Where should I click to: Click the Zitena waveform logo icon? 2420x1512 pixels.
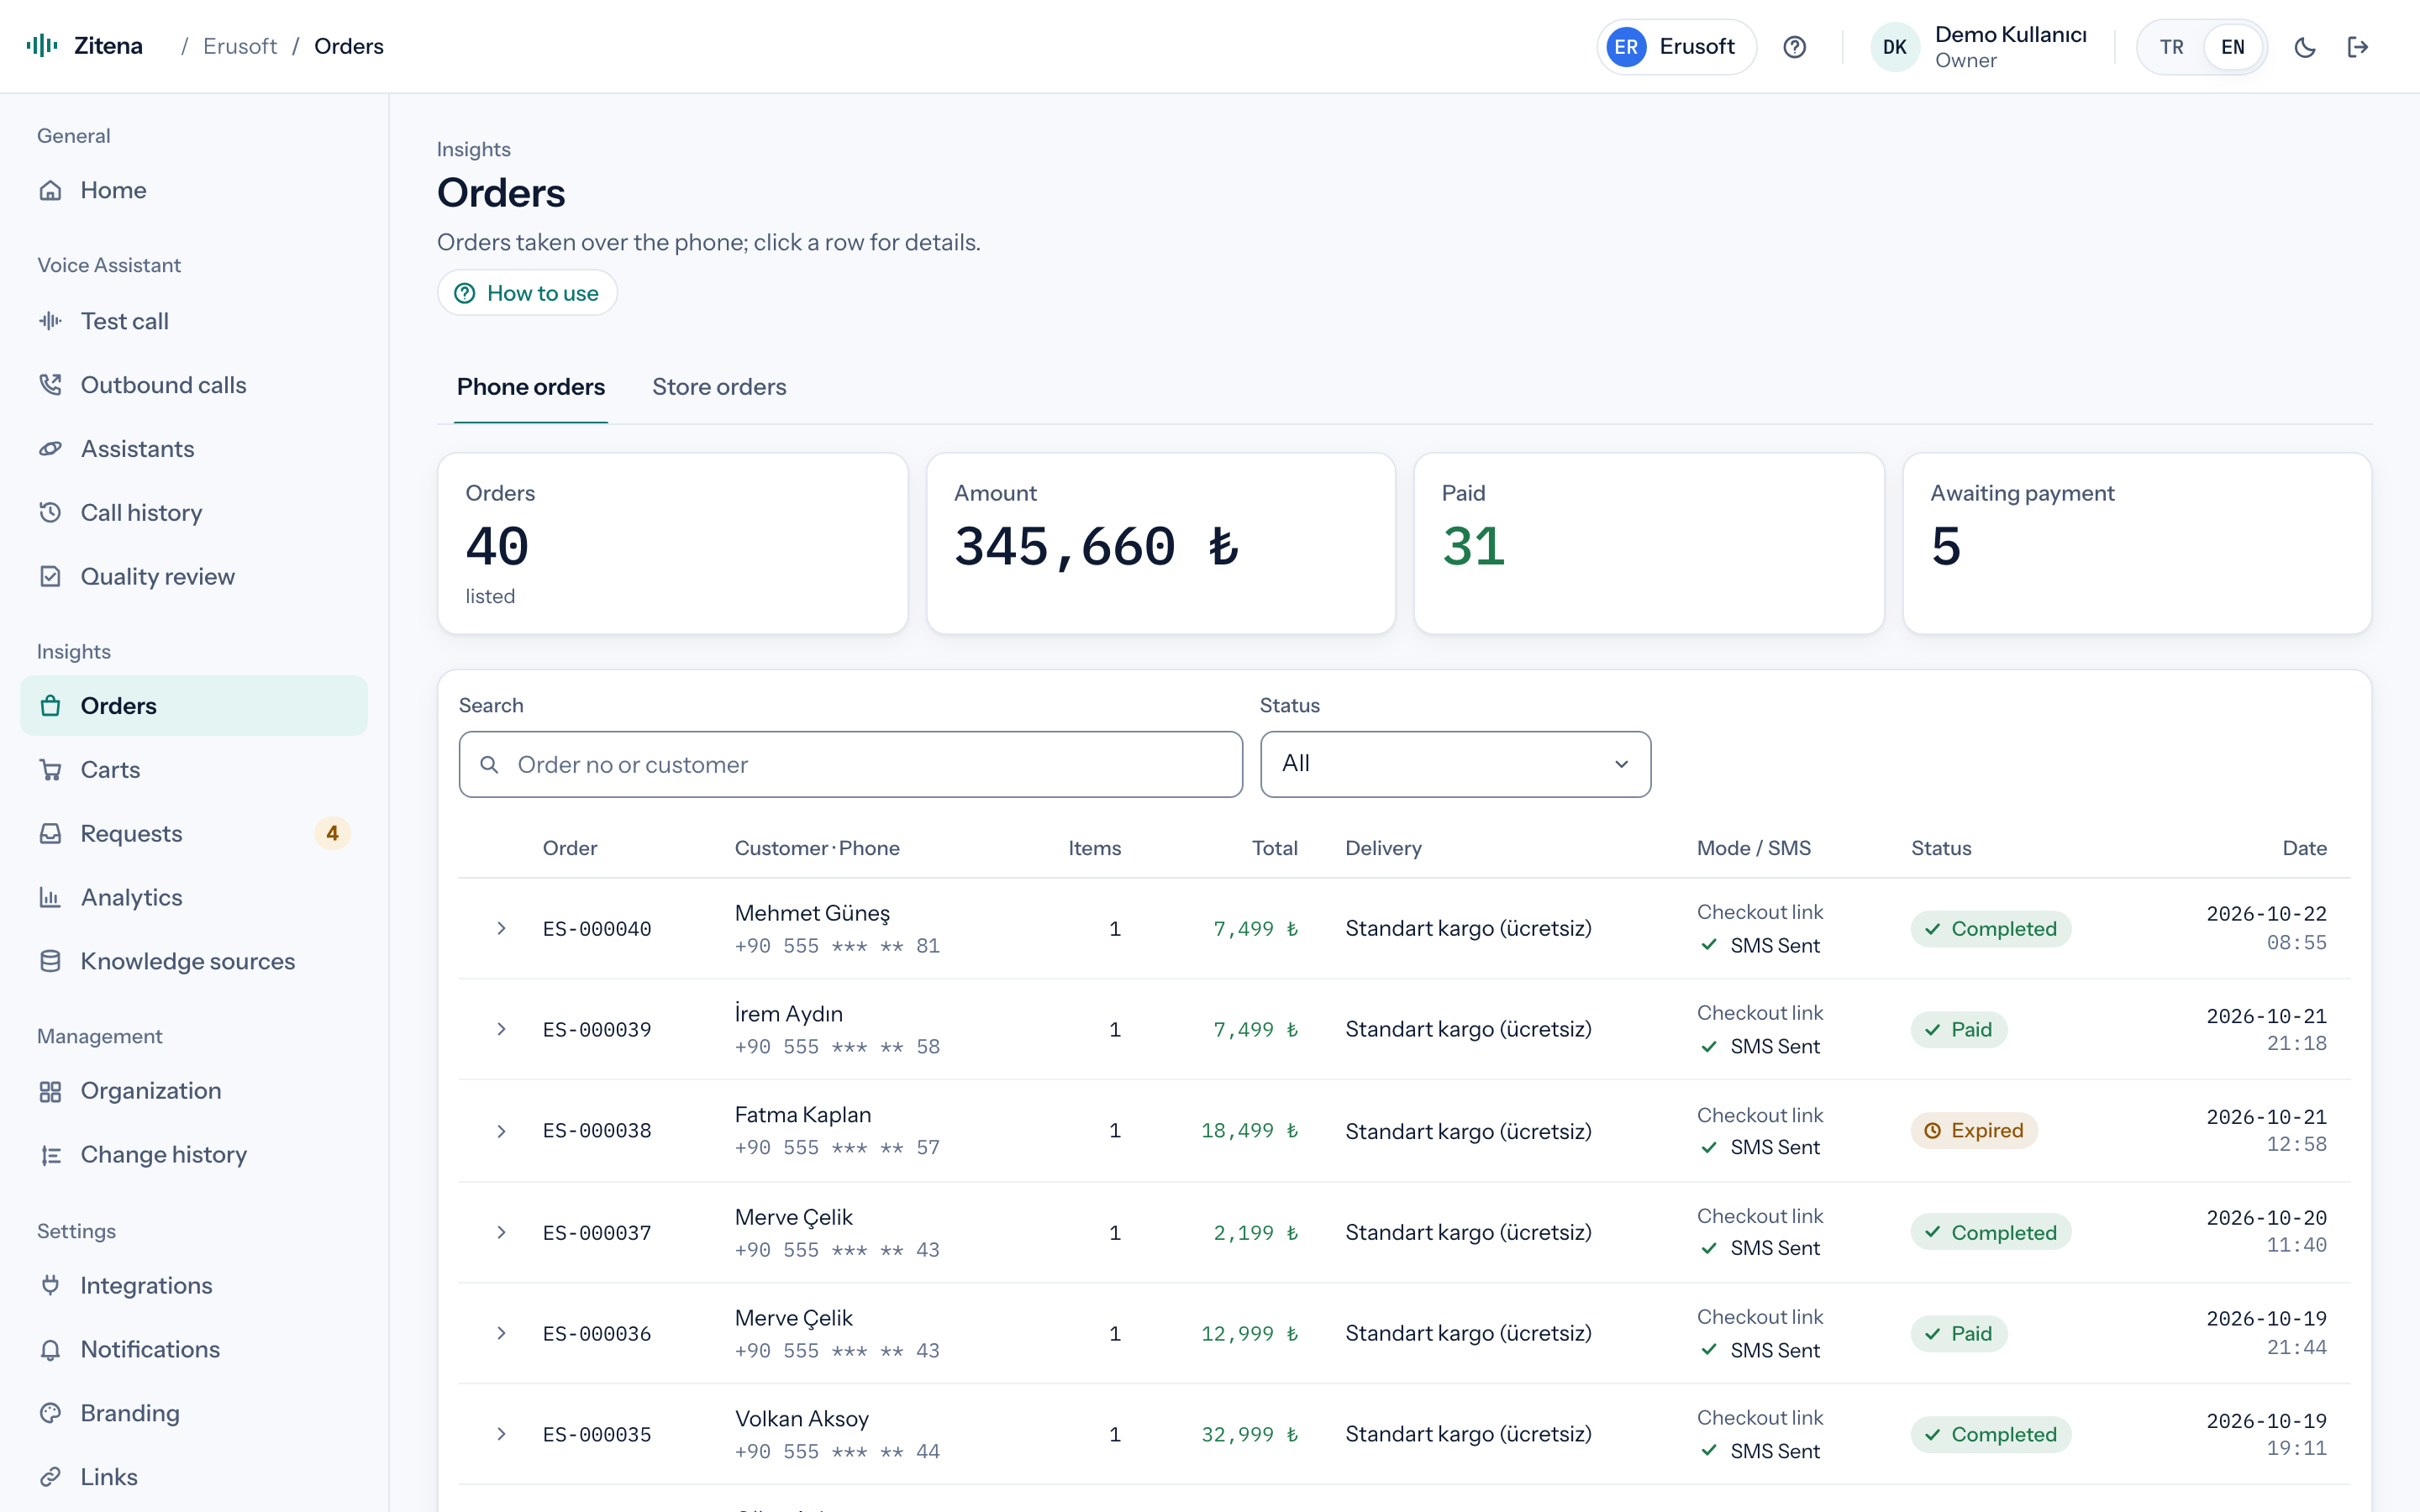(x=42, y=46)
